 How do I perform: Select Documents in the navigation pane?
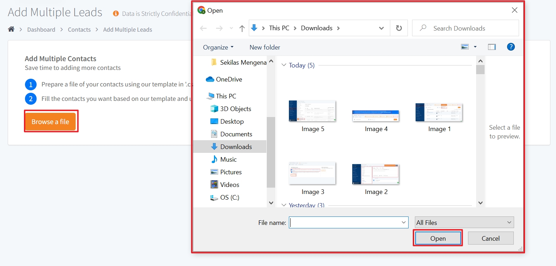[236, 134]
